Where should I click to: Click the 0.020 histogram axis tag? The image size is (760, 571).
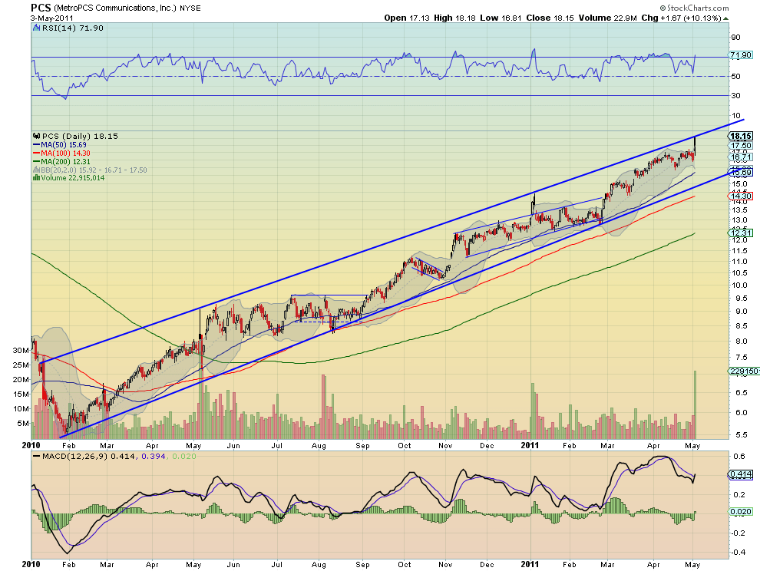coord(741,511)
